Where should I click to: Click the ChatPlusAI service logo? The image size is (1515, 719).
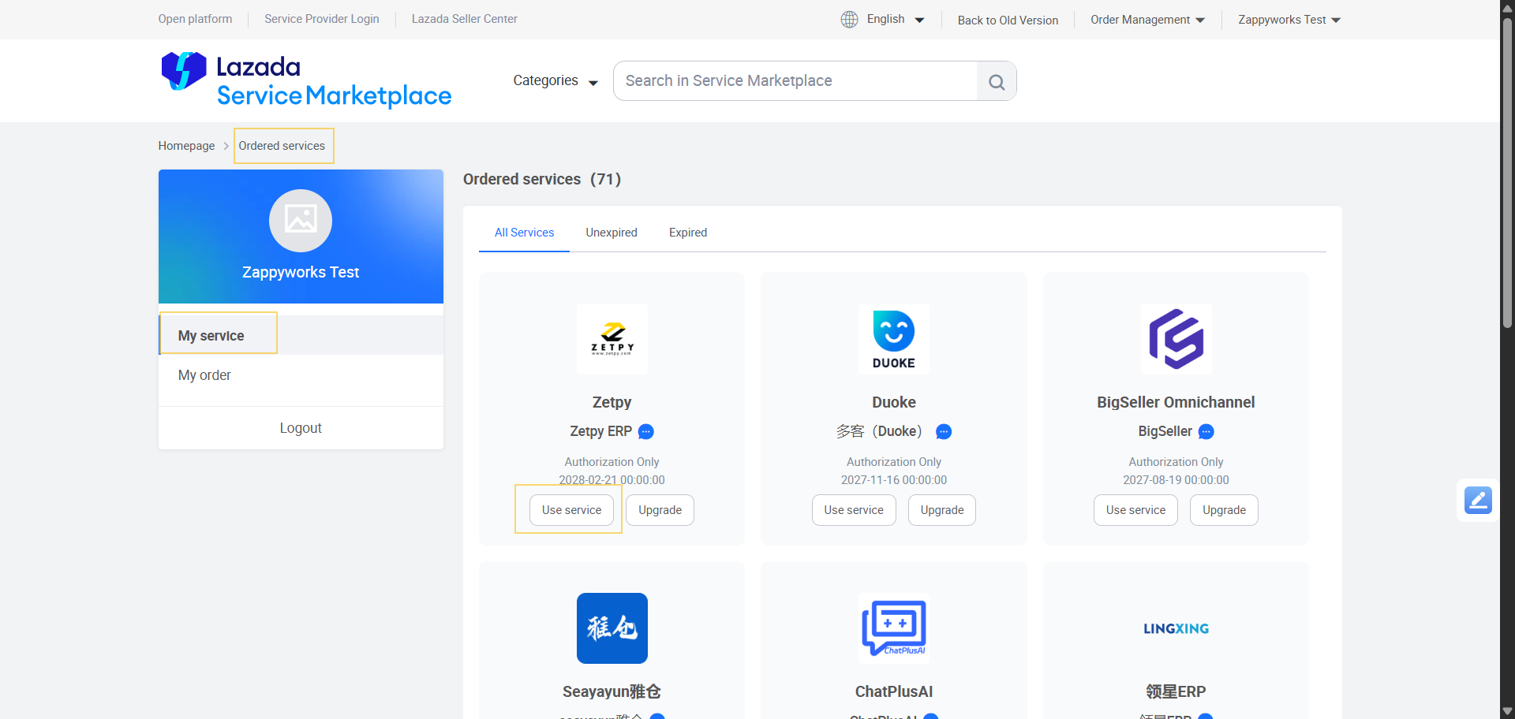[x=894, y=628]
